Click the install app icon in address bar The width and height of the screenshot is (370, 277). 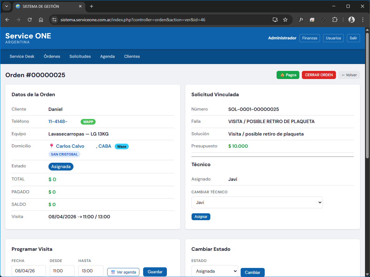275,20
